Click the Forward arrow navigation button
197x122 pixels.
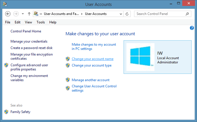tap(16, 14)
